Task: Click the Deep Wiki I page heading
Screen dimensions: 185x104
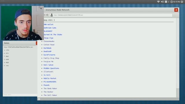Action: [49, 20]
